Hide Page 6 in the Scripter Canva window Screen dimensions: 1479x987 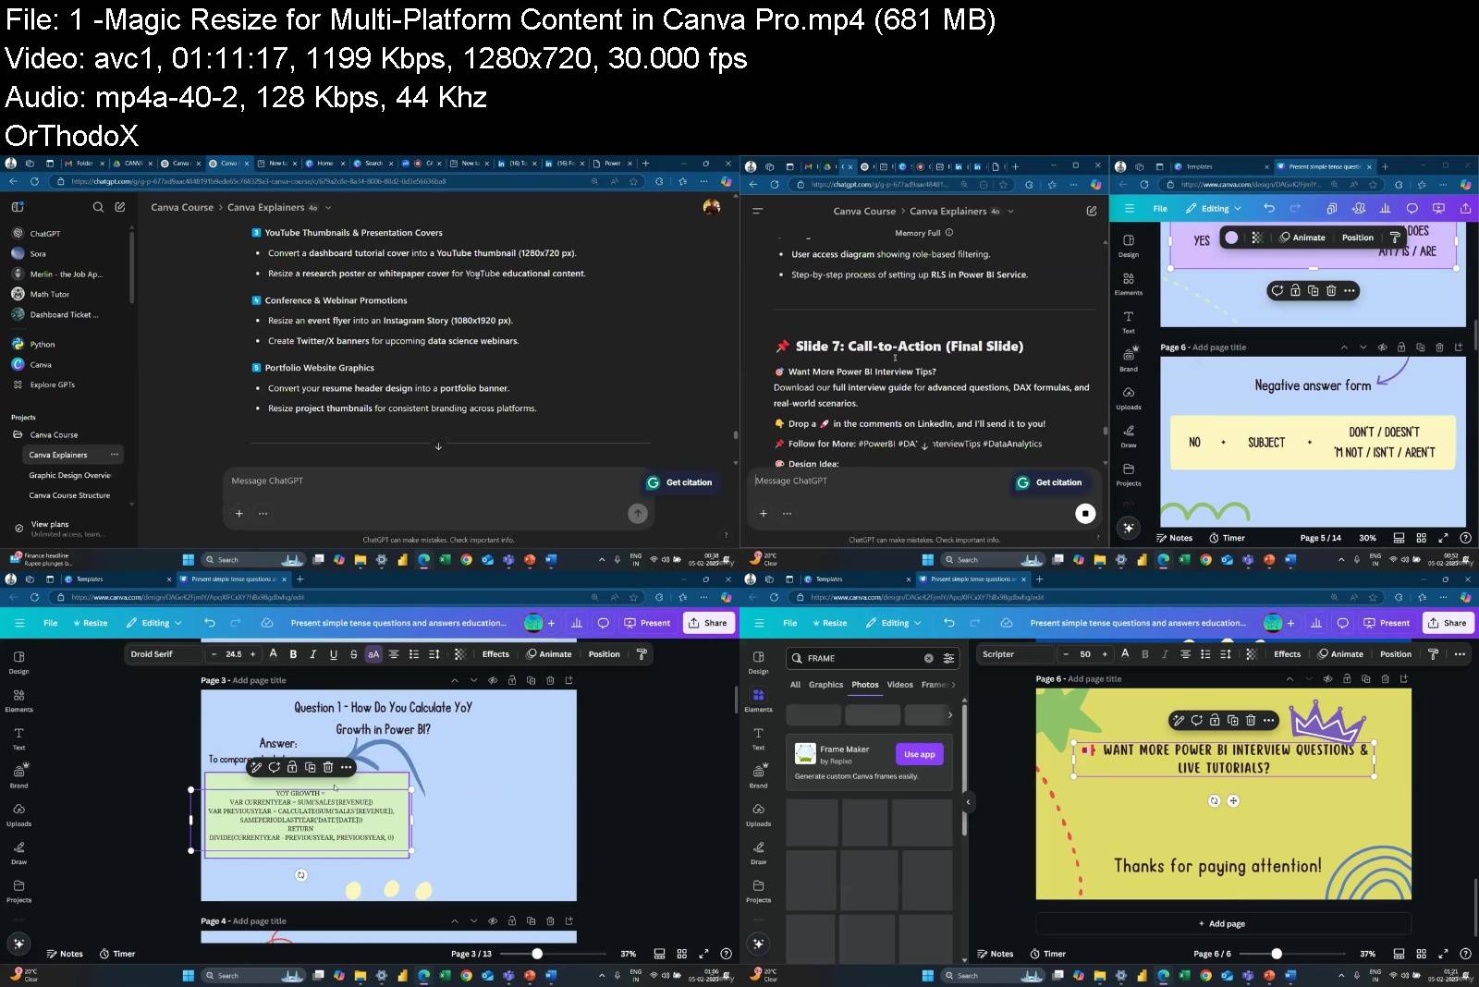pos(1327,679)
